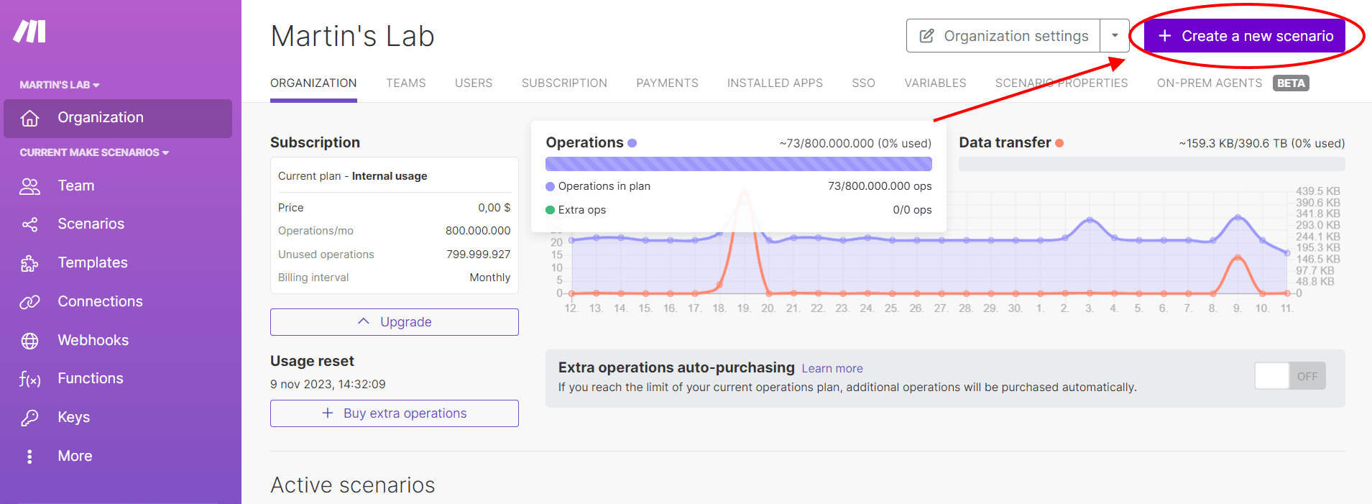The width and height of the screenshot is (1372, 504).
Task: Open Organization home icon in sidebar
Action: click(x=29, y=118)
